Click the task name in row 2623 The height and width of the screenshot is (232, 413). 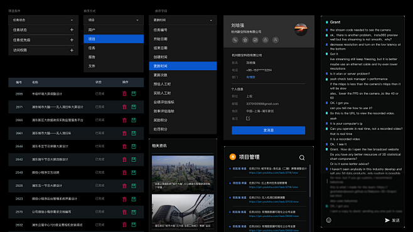click(x=55, y=199)
